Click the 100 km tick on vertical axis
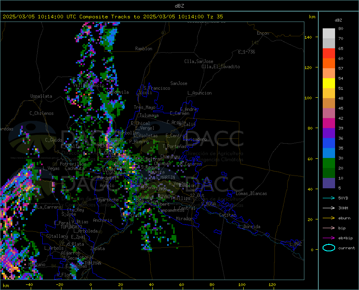359x290 pixels. [x=308, y=98]
